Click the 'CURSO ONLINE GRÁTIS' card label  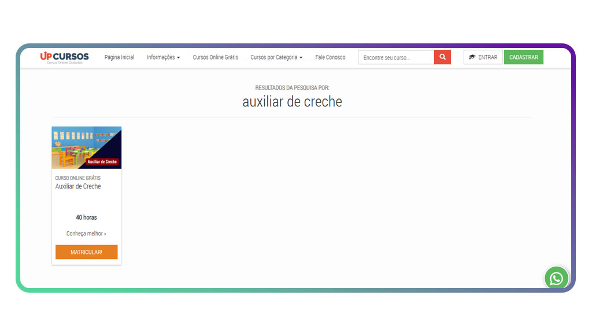(x=77, y=178)
